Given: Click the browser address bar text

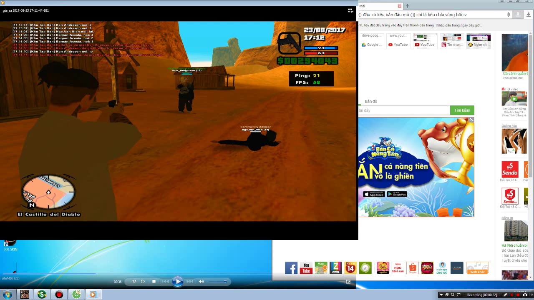Looking at the screenshot, I should pyautogui.click(x=413, y=15).
